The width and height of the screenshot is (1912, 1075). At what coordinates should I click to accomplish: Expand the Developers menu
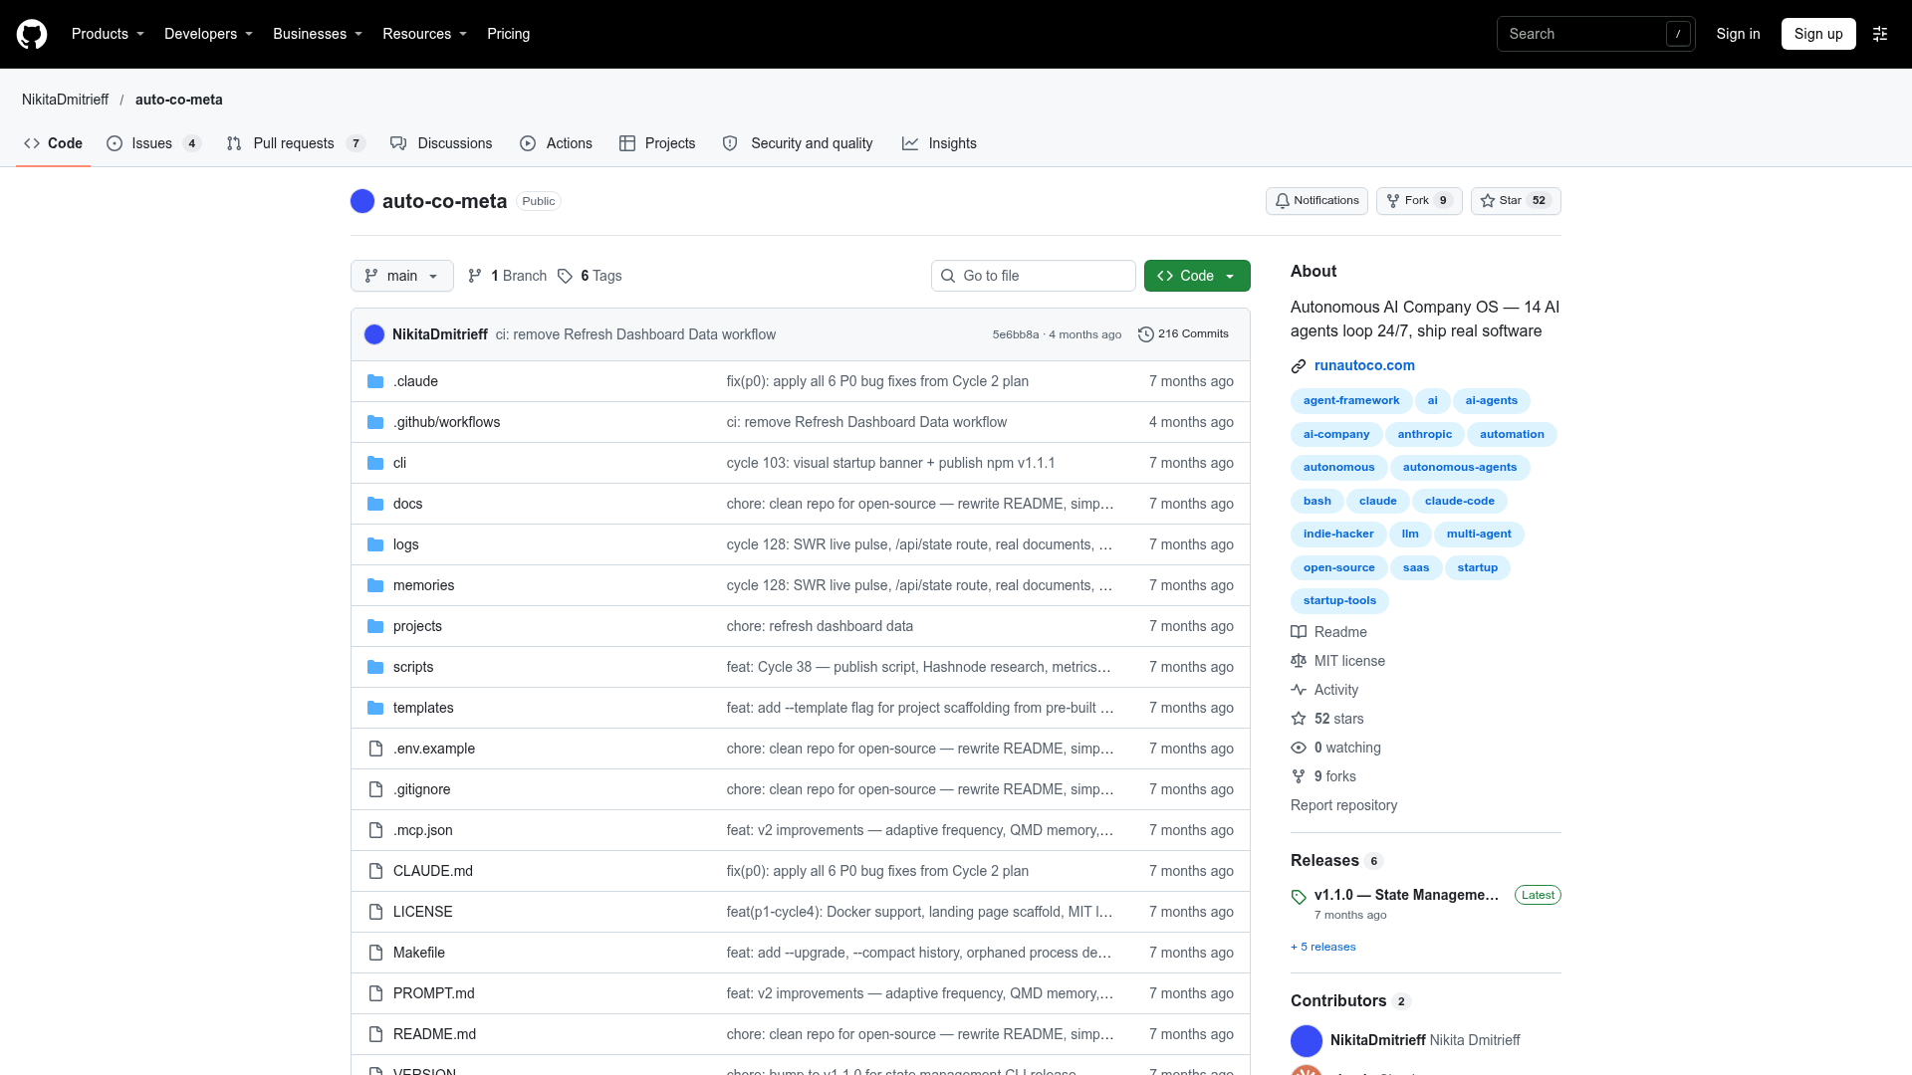(208, 34)
